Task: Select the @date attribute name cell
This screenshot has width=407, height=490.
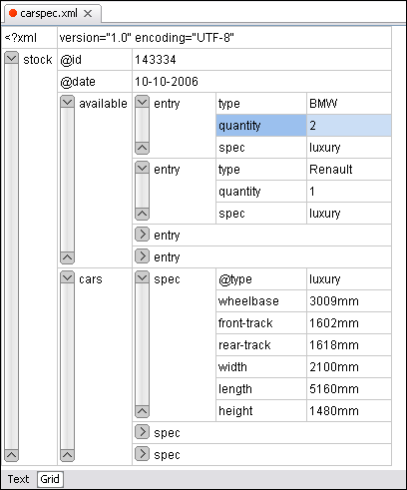Action: [x=95, y=82]
